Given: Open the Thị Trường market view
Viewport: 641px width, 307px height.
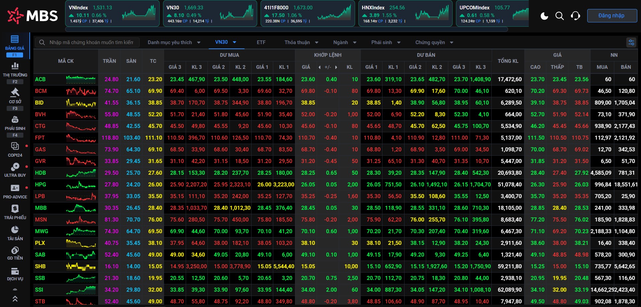Looking at the screenshot, I should 15,72.
